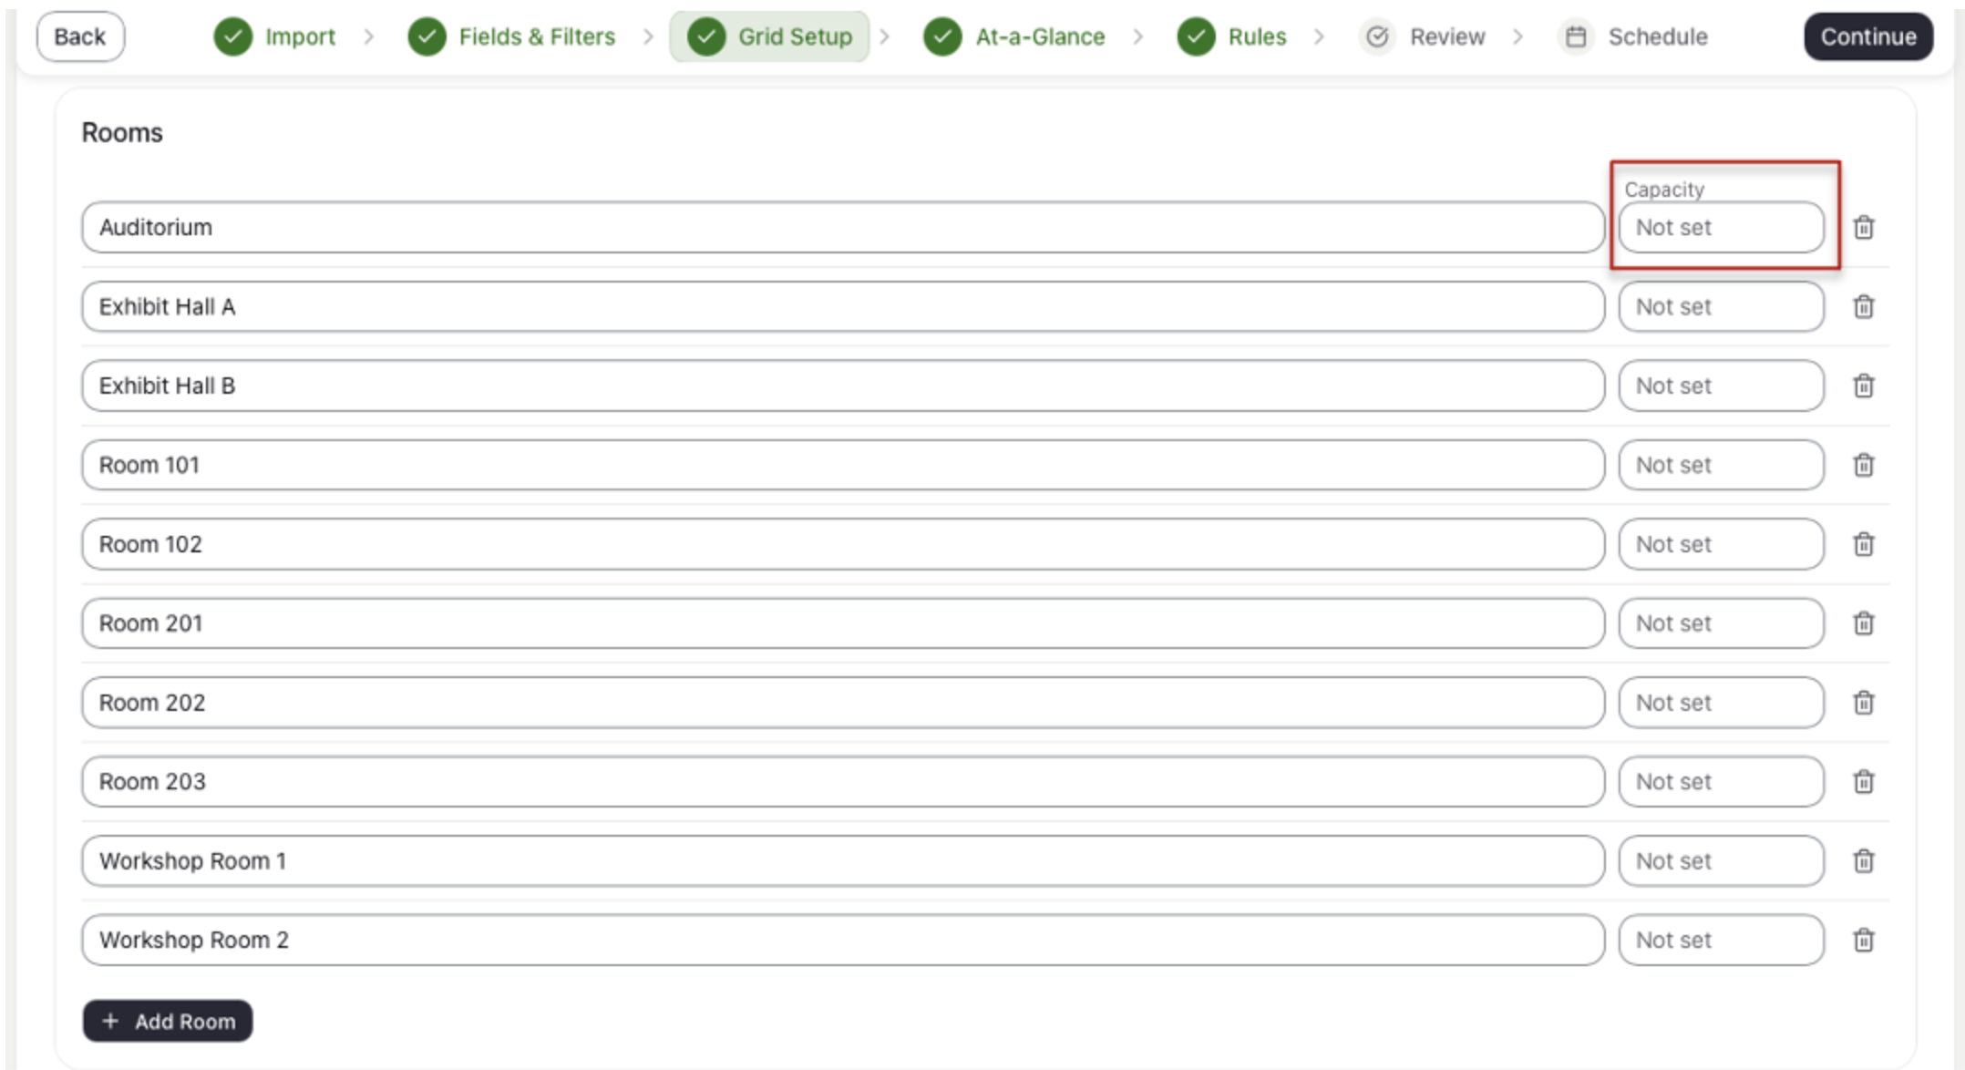Jump to the At-a-Glance step
The image size is (1965, 1070).
(x=1014, y=36)
